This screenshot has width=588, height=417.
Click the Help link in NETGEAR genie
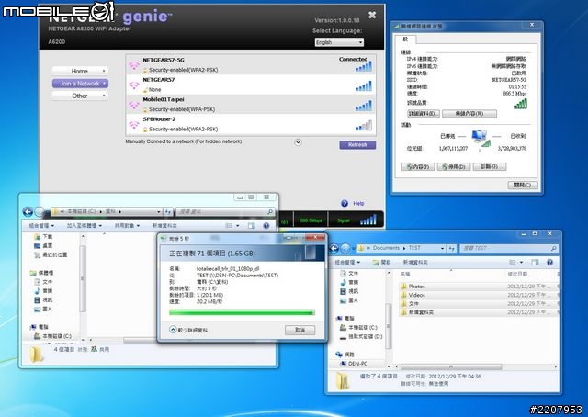coord(358,203)
